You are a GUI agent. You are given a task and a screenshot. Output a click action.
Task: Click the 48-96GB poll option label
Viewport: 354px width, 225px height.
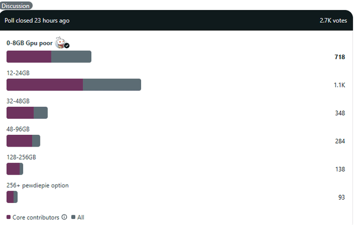point(18,129)
